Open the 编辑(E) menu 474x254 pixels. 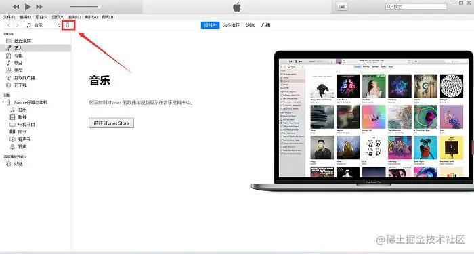coord(26,17)
